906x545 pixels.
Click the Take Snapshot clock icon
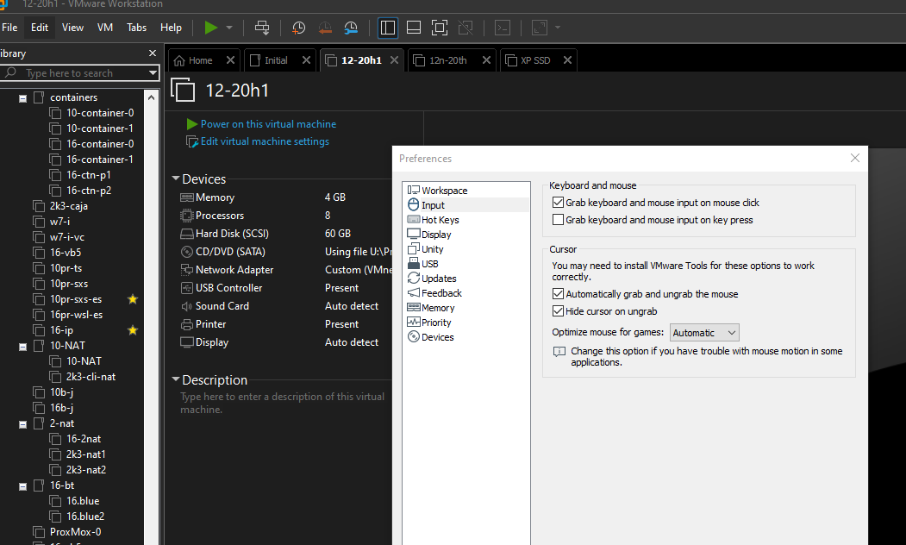coord(298,28)
